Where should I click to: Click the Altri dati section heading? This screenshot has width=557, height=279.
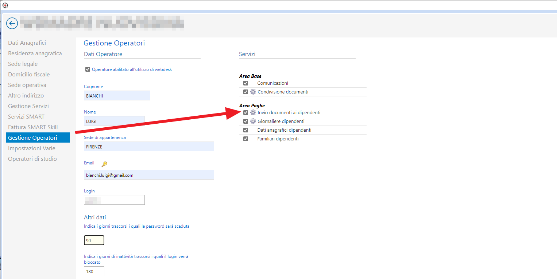click(x=95, y=218)
